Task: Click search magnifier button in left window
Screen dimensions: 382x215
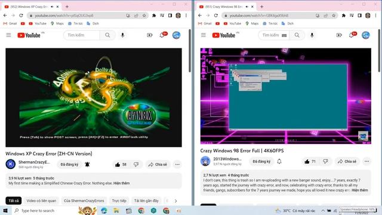Action: pos(107,35)
